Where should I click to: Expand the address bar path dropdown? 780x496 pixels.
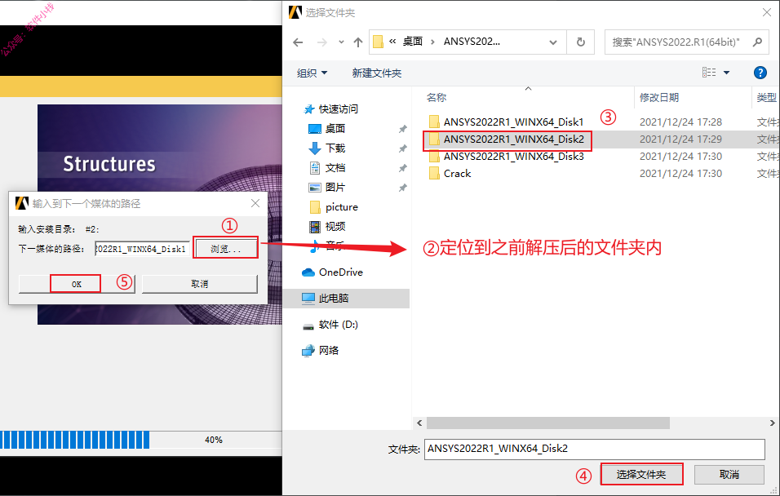coord(552,42)
